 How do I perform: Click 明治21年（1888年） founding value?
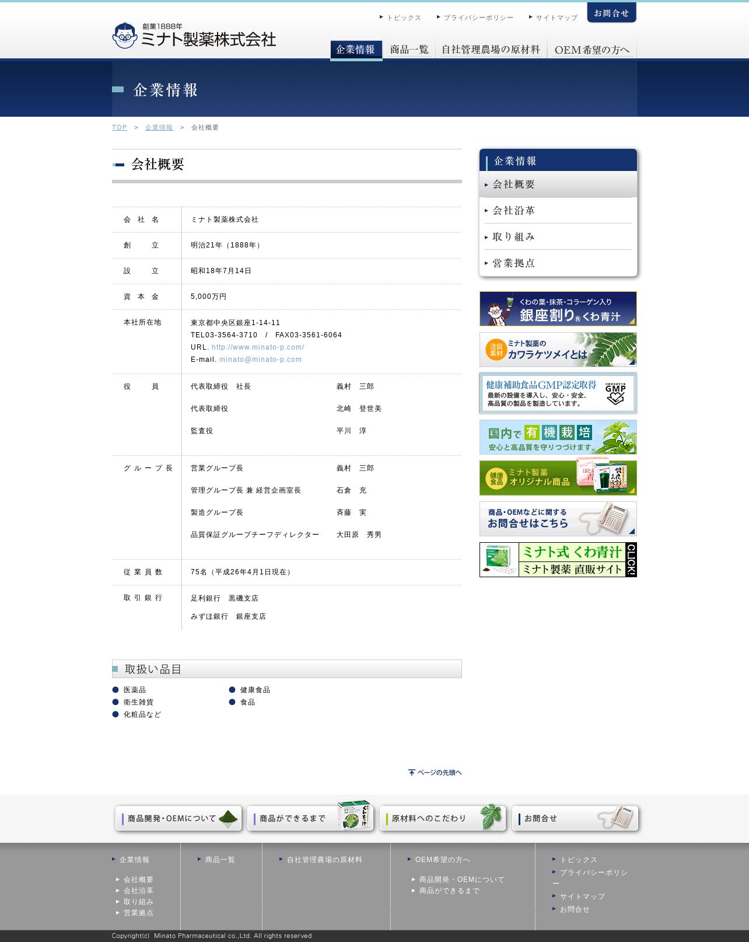pos(227,245)
